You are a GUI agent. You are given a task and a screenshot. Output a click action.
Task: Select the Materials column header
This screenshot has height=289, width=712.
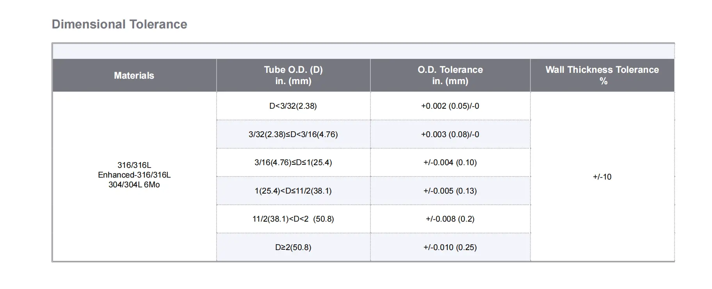coord(134,76)
